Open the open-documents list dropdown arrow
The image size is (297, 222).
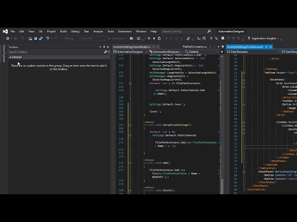219,47
